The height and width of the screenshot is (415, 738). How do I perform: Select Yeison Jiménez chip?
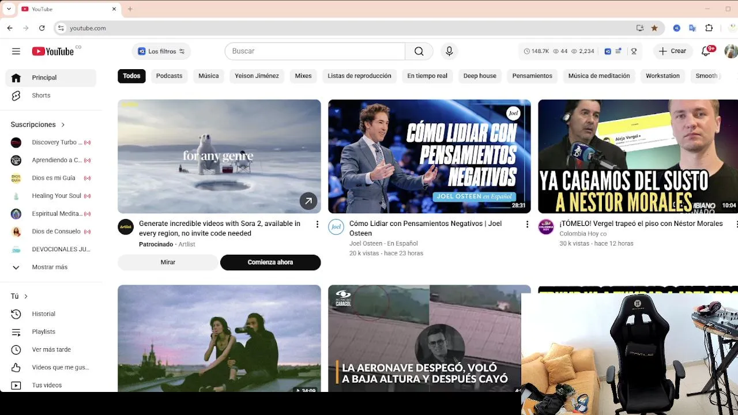[257, 76]
